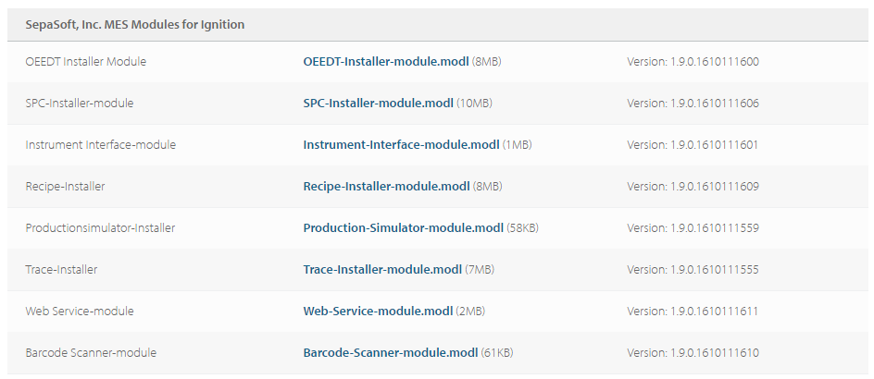Screen dimensions: 874x379
Task: Select the Trace-Installer row label
Action: pyautogui.click(x=61, y=269)
